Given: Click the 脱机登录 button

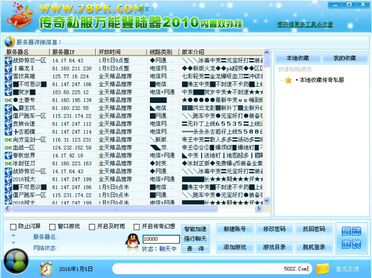Looking at the screenshot, I should pos(314,247).
